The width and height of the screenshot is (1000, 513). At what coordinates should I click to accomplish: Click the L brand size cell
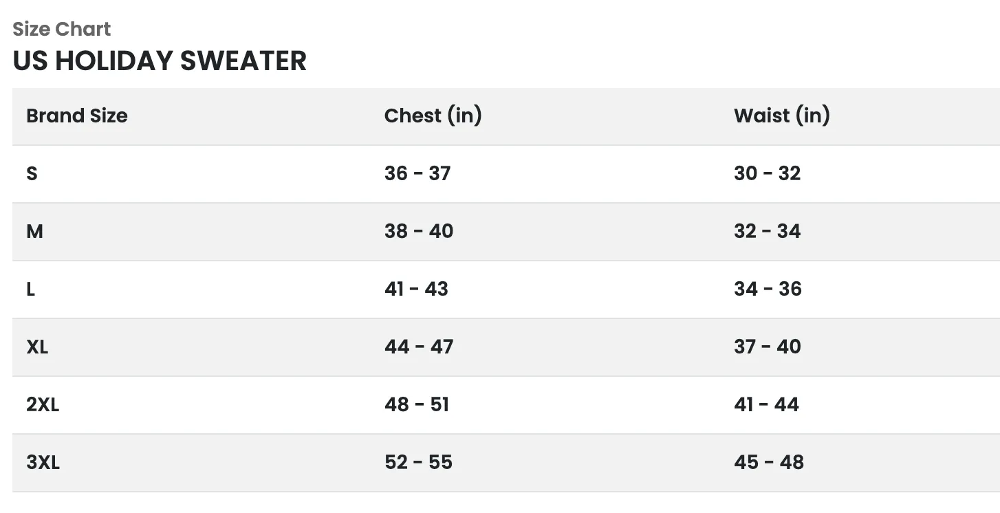click(31, 289)
